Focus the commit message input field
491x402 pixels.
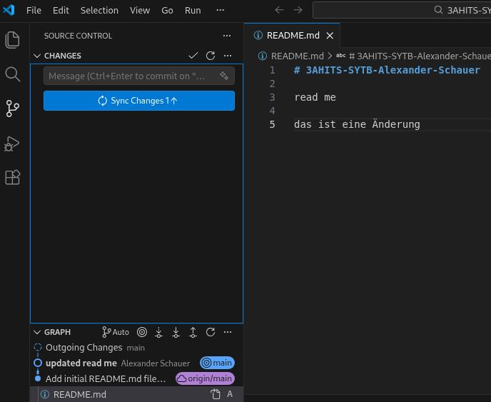[x=128, y=76]
